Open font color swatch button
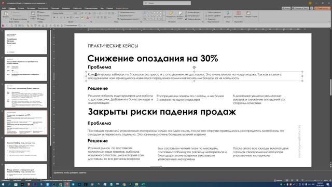332x187 pixels. point(88,18)
